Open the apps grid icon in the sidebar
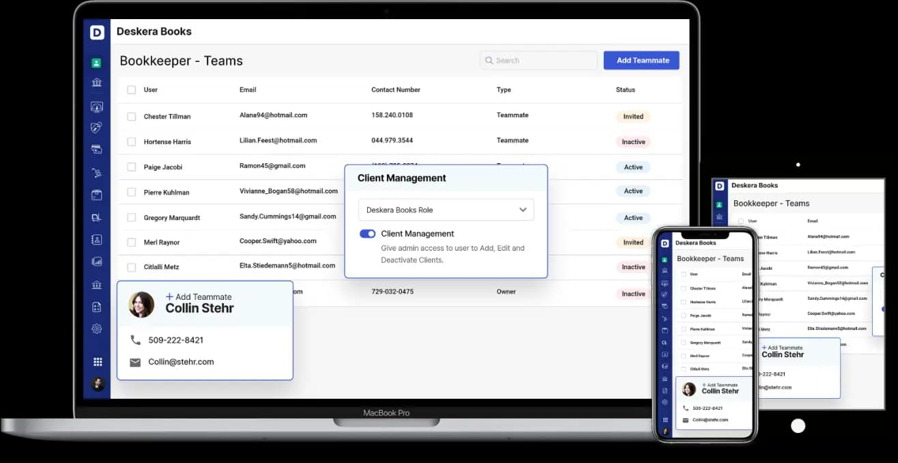This screenshot has width=898, height=463. tap(98, 362)
